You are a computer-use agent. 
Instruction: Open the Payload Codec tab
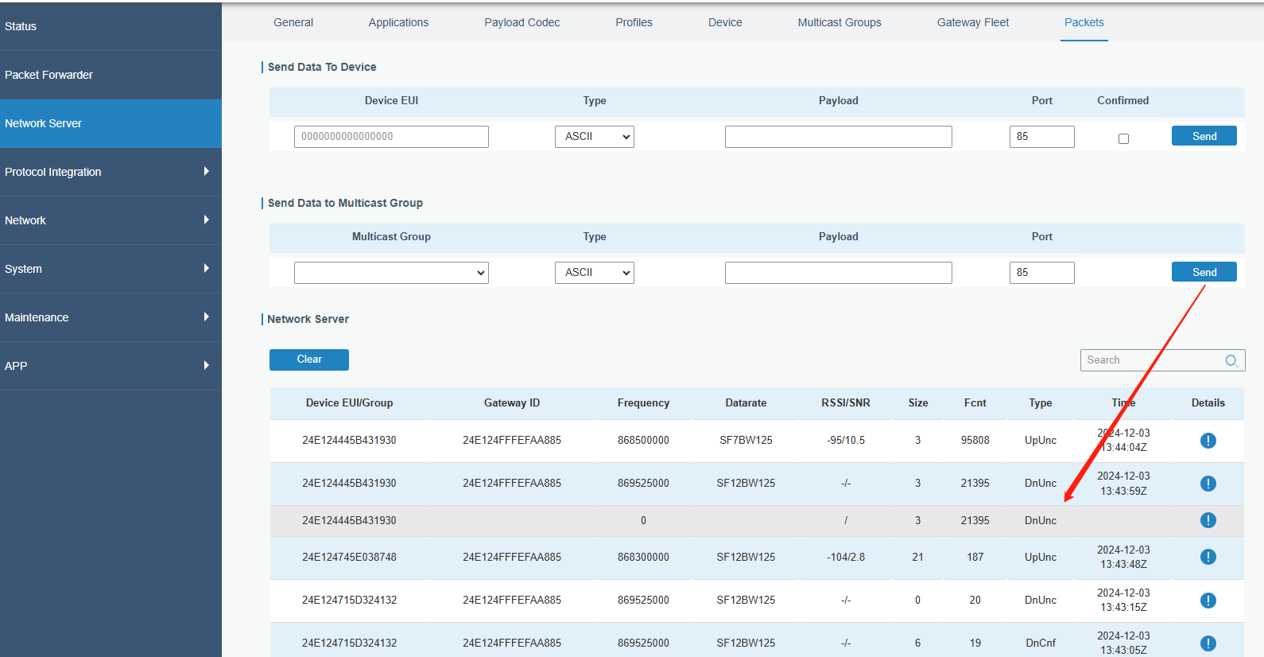[522, 22]
